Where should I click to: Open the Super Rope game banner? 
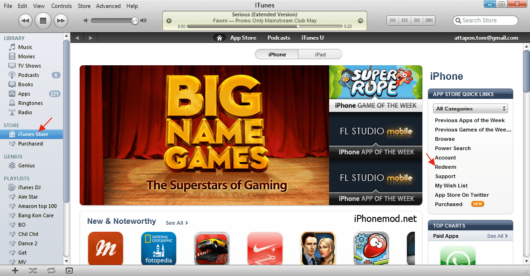tap(376, 89)
